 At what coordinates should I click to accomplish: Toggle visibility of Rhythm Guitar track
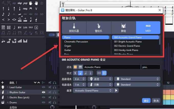pos(43,92)
